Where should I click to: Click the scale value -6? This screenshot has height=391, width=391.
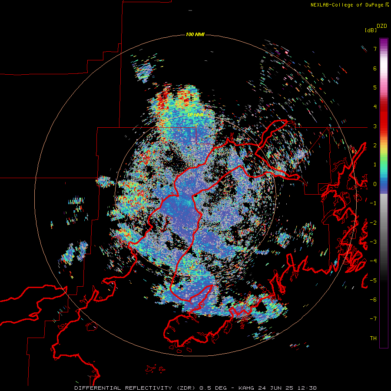pos(373,300)
